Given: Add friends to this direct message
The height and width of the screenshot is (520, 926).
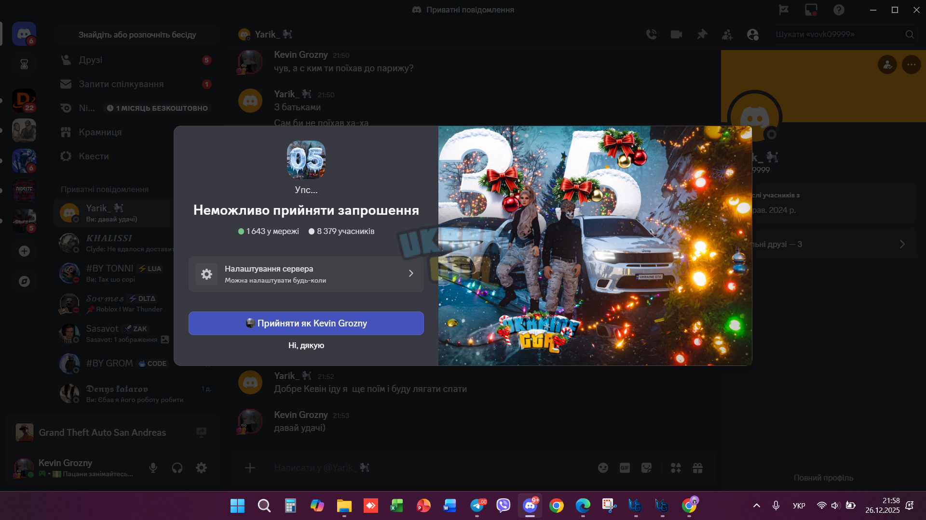Looking at the screenshot, I should [x=727, y=34].
